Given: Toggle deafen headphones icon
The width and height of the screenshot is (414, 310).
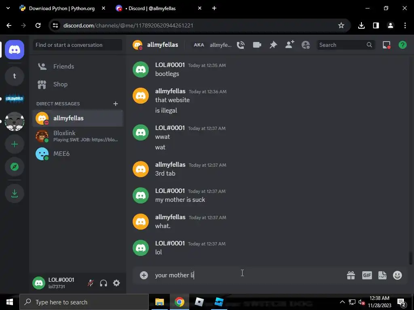Looking at the screenshot, I should (103, 283).
